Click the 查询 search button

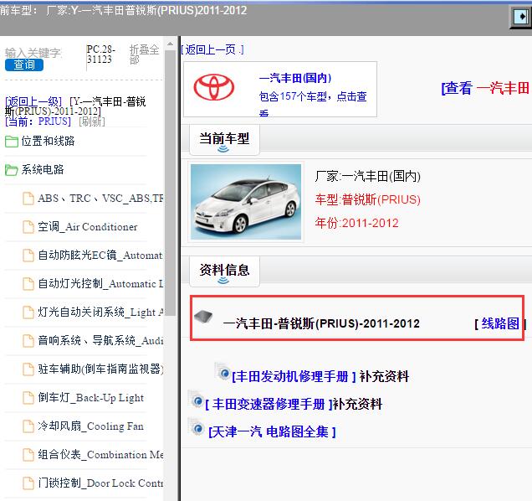pos(24,65)
